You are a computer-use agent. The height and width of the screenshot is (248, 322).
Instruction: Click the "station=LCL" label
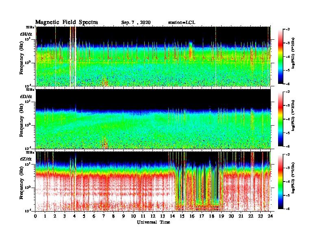182,22
